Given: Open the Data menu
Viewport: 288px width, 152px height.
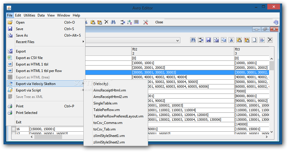Looking at the screenshot, I should coord(41,15).
